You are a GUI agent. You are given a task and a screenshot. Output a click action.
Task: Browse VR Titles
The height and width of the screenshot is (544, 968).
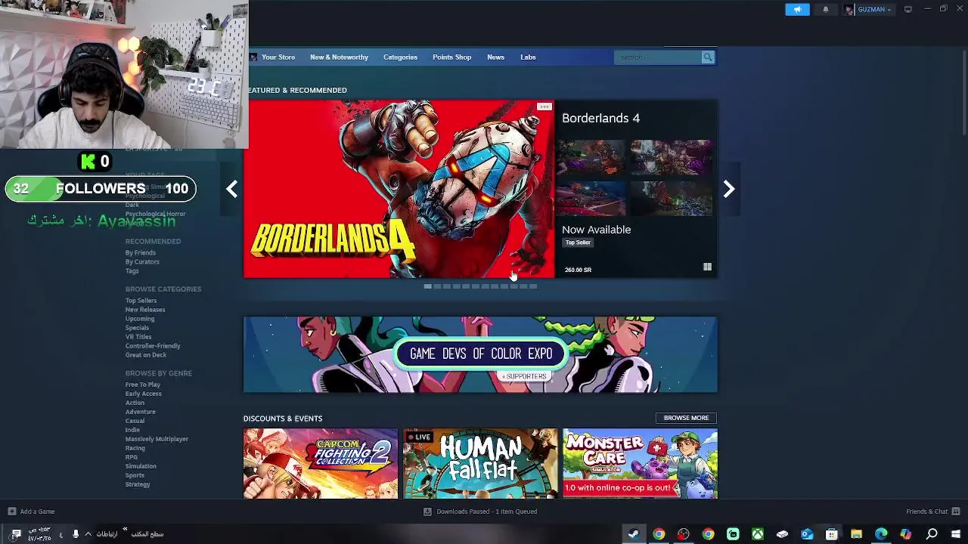[138, 337]
